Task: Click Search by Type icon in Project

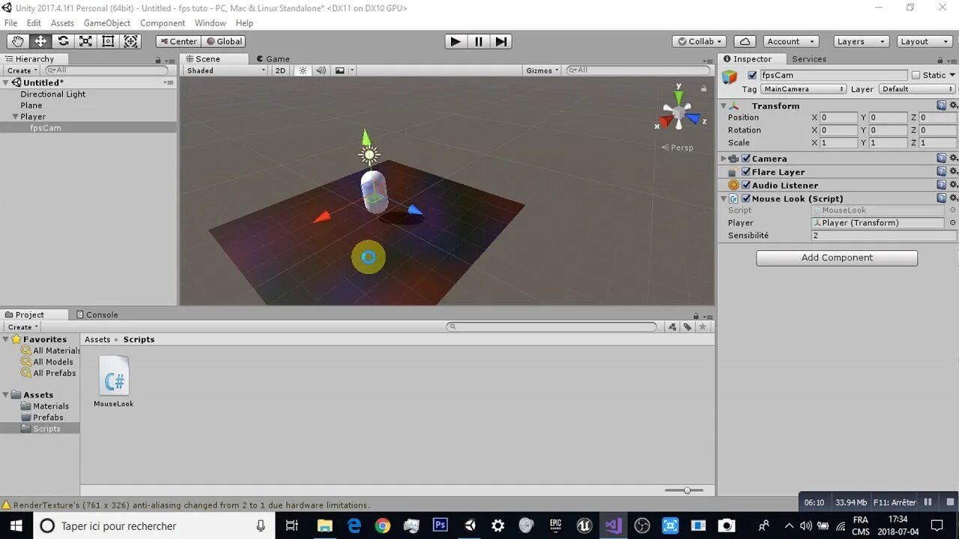Action: click(x=672, y=326)
